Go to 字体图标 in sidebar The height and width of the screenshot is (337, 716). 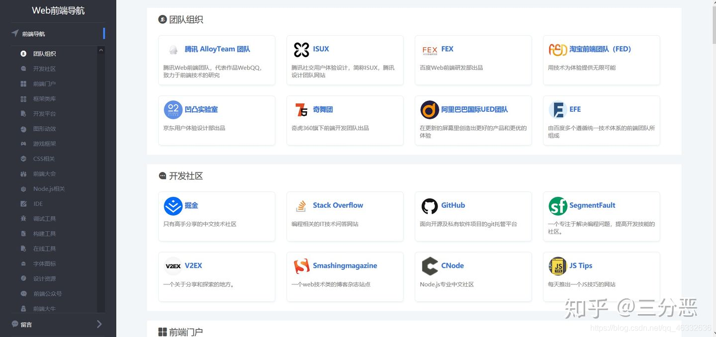click(44, 263)
